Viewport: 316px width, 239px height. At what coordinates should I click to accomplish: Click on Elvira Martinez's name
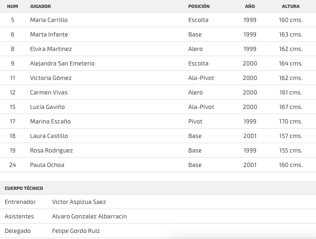pos(51,49)
